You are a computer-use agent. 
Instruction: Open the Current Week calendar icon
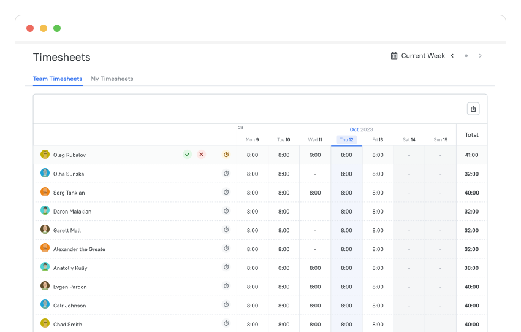click(394, 56)
